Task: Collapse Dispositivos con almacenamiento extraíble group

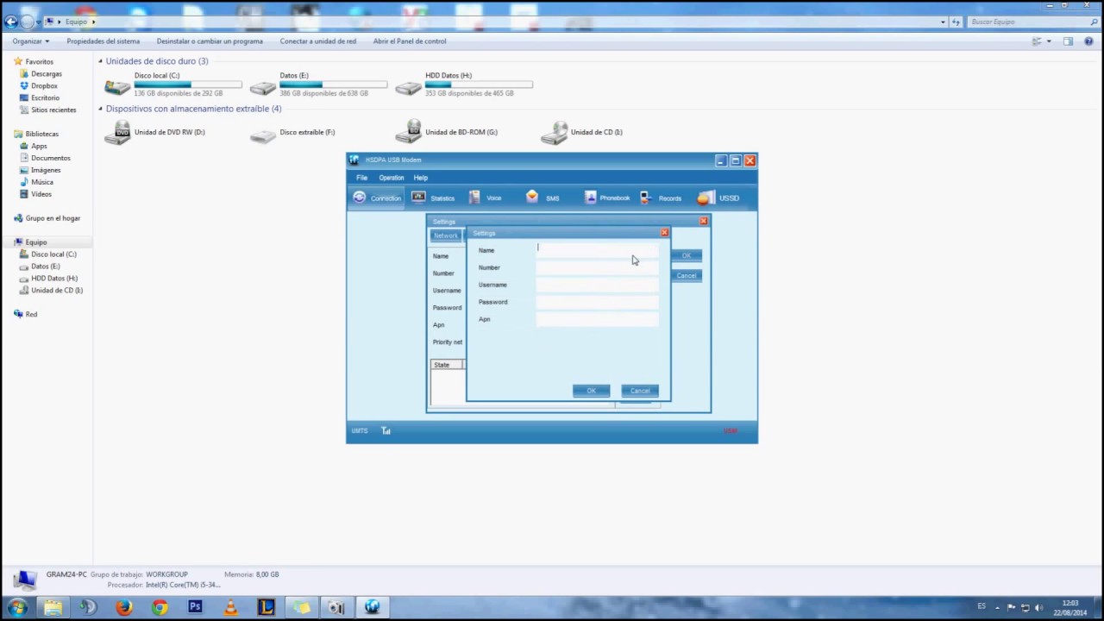Action: click(100, 109)
